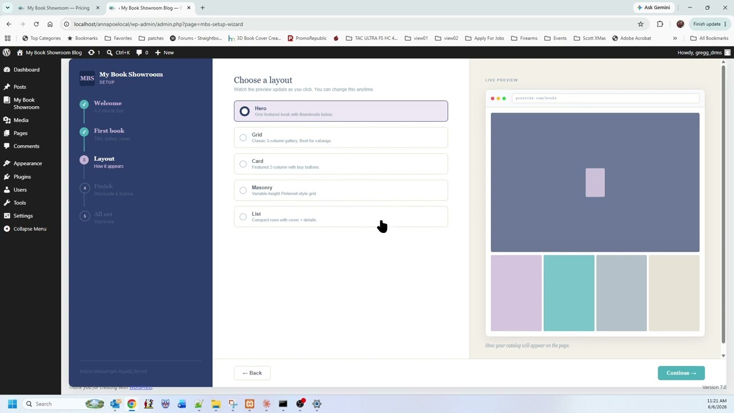Image resolution: width=734 pixels, height=413 pixels.
Task: Open the tab search dropdown arrow
Action: pyautogui.click(x=7, y=7)
